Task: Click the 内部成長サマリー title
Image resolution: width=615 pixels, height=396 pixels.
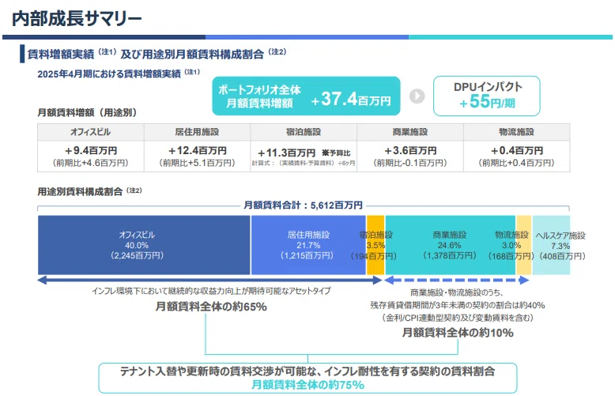Action: (77, 18)
